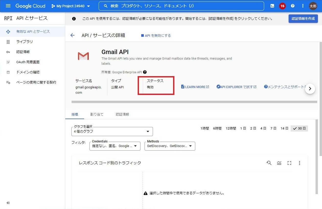Expand the Credentials filter dropdown
The width and height of the screenshot is (322, 209).
(115, 146)
